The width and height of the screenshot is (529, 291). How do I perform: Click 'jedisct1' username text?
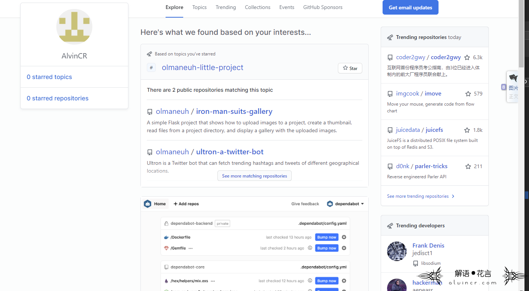422,253
